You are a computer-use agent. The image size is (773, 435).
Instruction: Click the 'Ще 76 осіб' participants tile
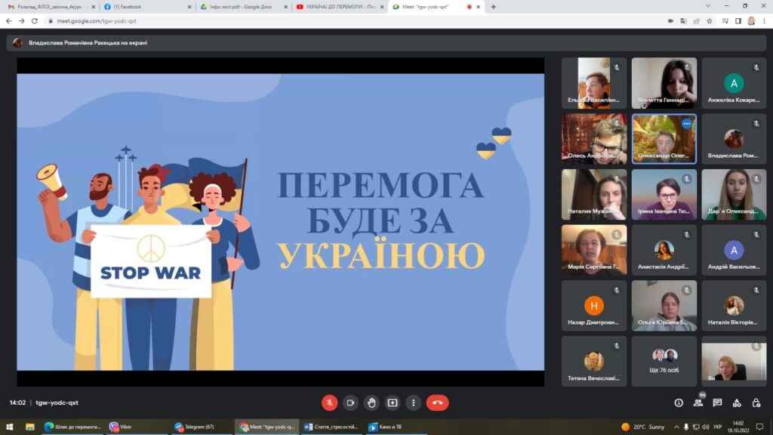point(664,361)
